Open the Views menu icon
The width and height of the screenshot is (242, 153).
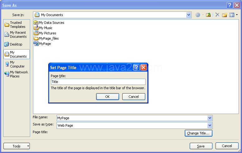pyautogui.click(x=232, y=15)
